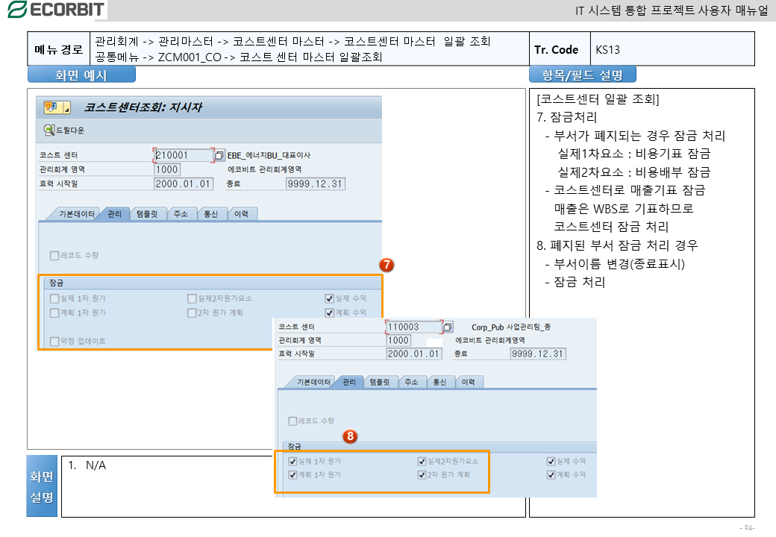Viewport: 776px width, 537px height.
Task: Open the 템플릿 tab in the 210001 screen
Action: pos(147,214)
